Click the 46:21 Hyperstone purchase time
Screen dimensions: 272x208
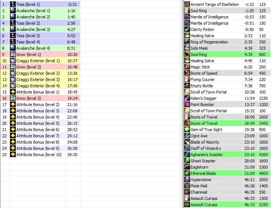250,180
